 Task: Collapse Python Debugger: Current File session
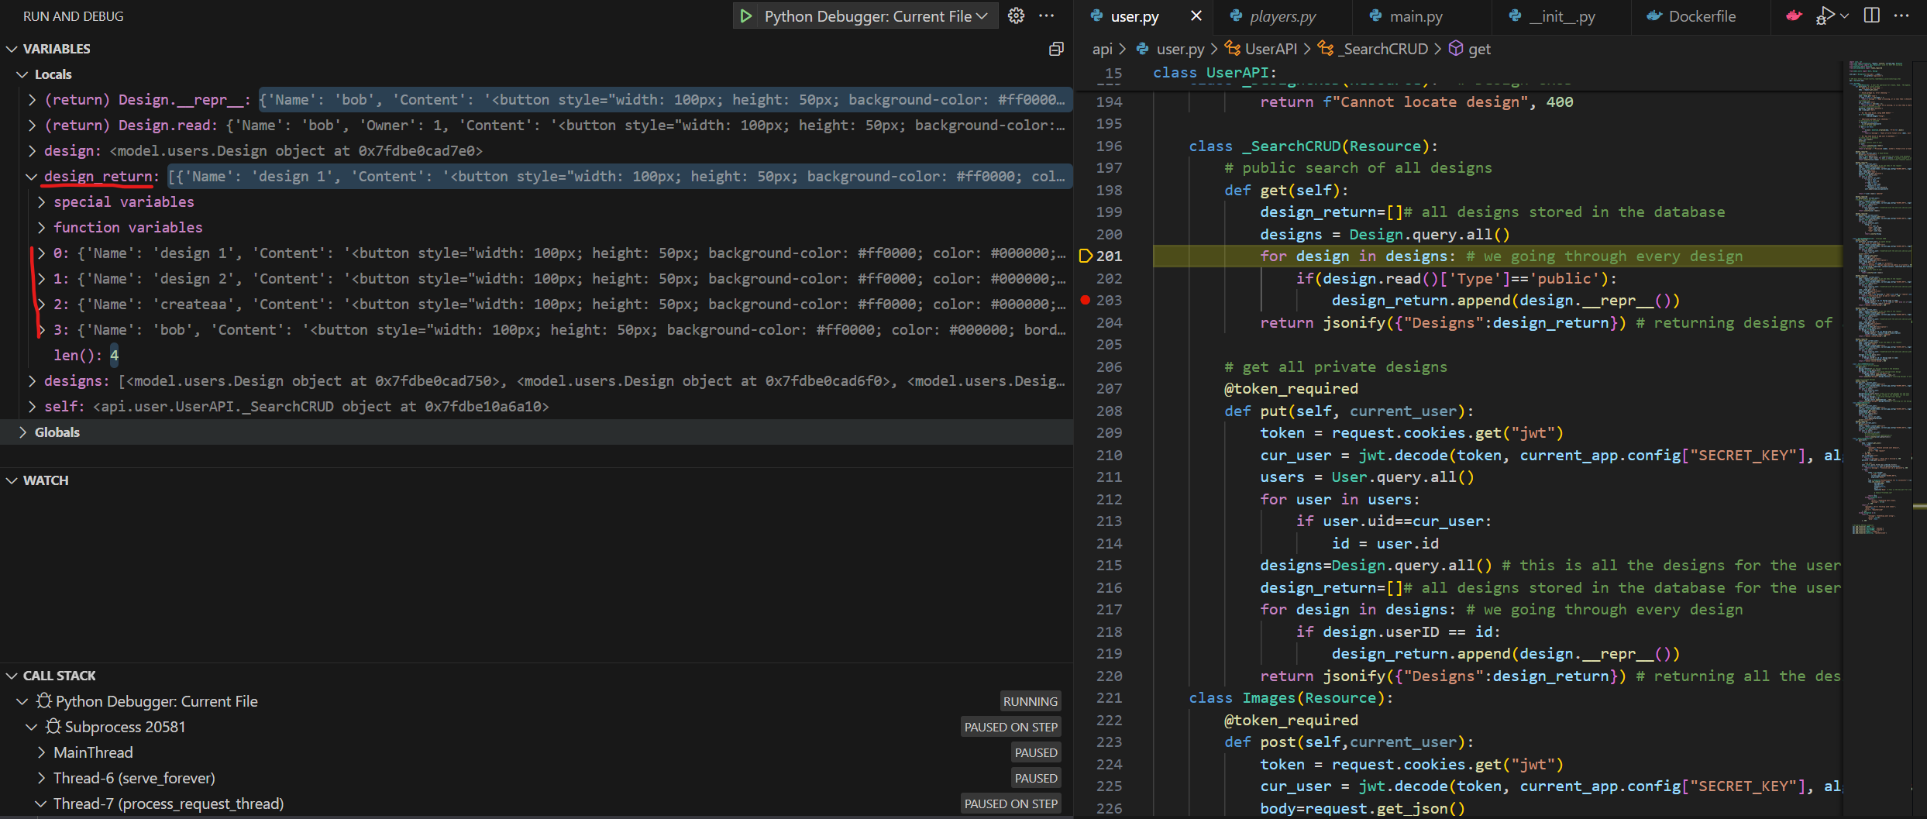(x=22, y=701)
